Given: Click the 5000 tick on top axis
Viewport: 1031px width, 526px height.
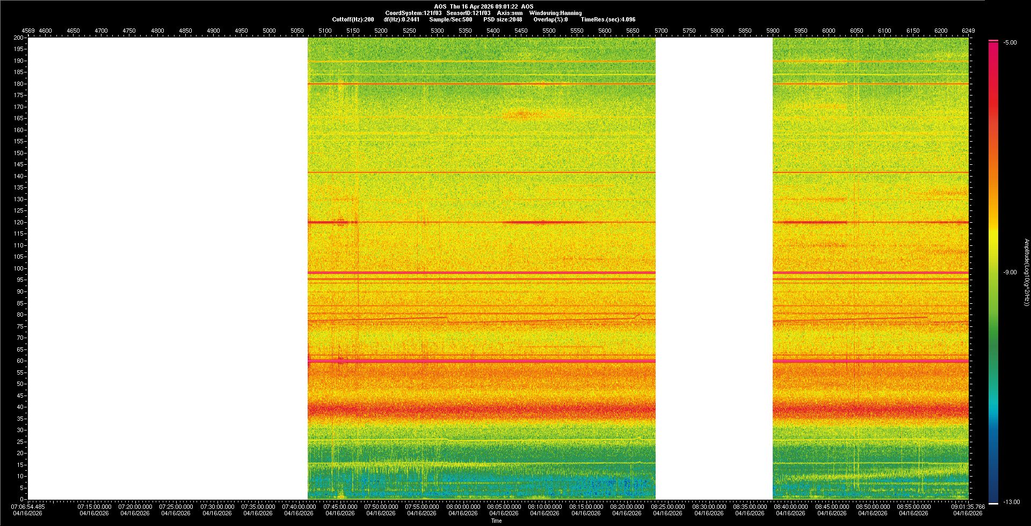Looking at the screenshot, I should [269, 31].
